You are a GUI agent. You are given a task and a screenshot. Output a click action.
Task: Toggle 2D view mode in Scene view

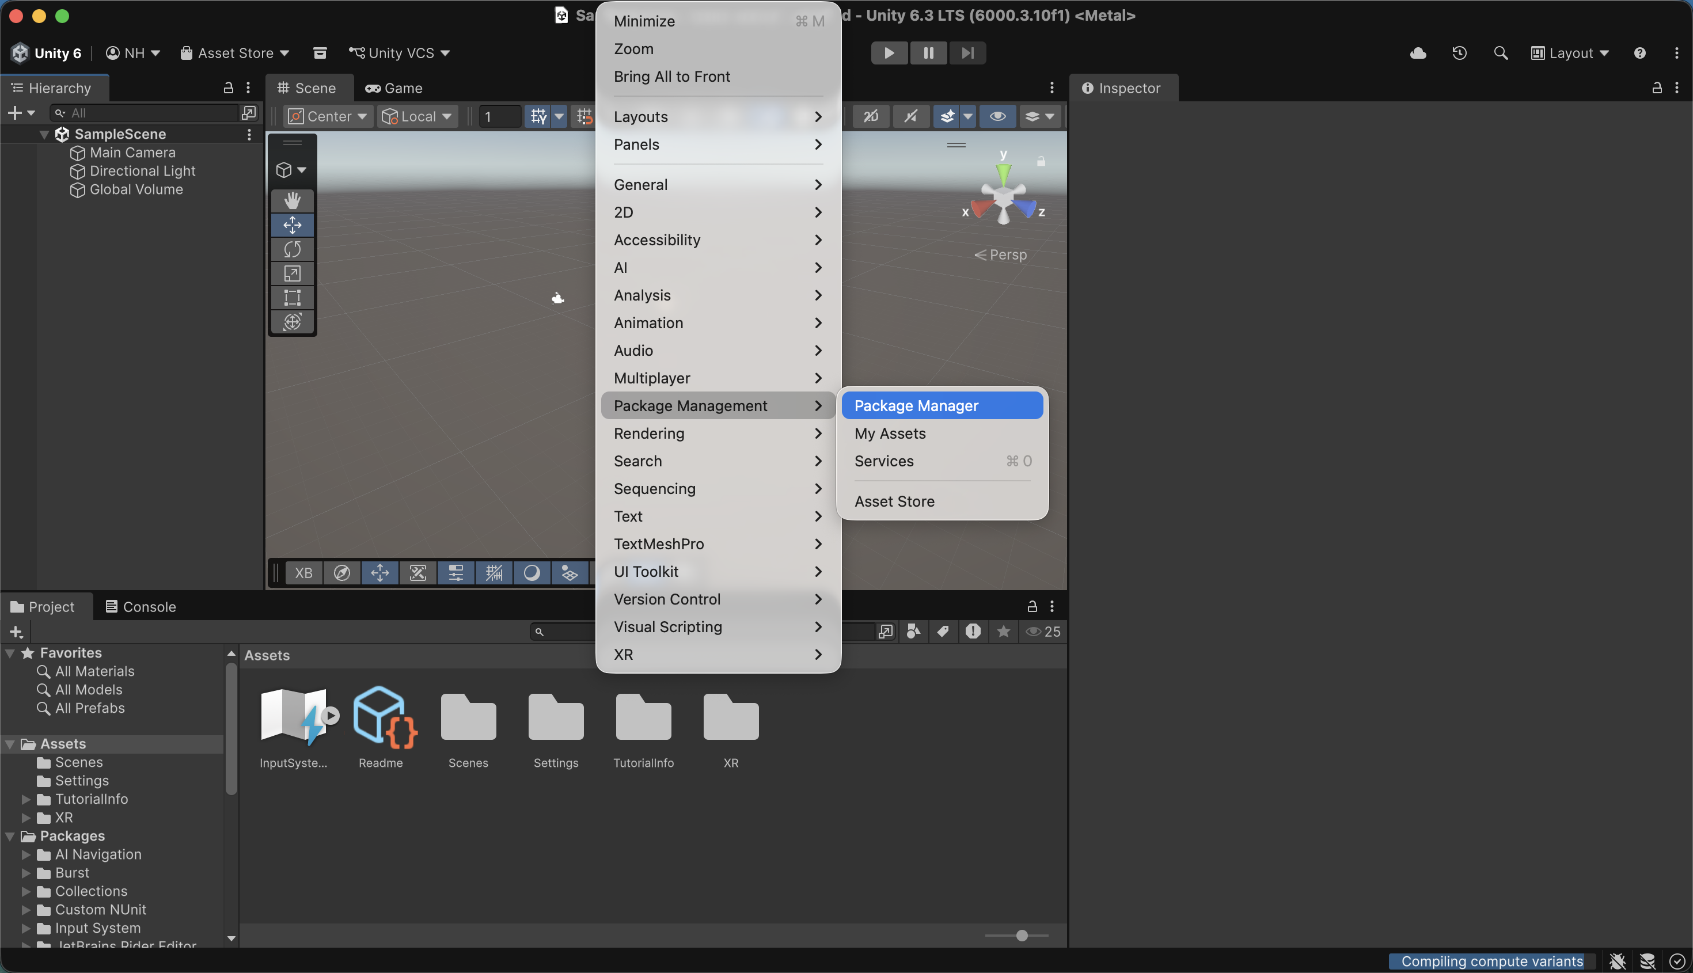pyautogui.click(x=870, y=116)
